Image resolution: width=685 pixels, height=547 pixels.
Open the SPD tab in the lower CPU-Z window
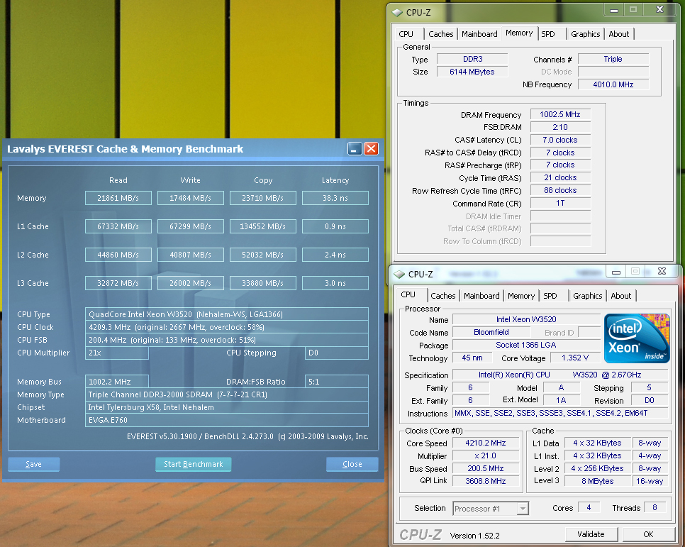pos(550,296)
